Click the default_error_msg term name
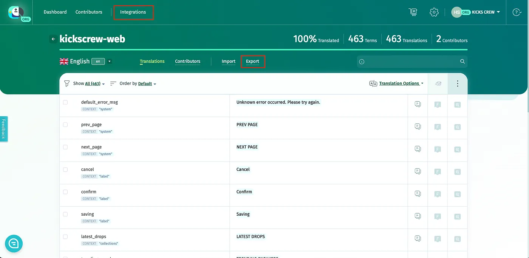 99,102
